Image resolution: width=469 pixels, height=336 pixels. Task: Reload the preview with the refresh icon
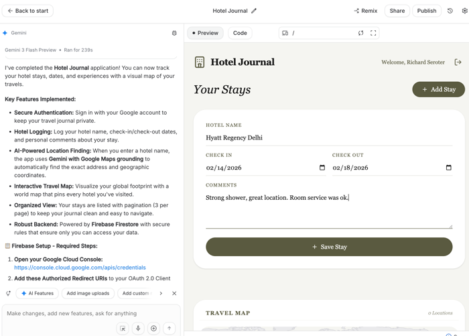pyautogui.click(x=360, y=33)
